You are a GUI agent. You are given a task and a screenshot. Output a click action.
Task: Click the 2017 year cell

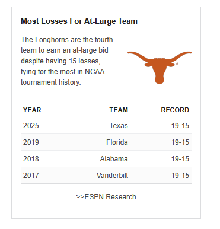pos(31,176)
